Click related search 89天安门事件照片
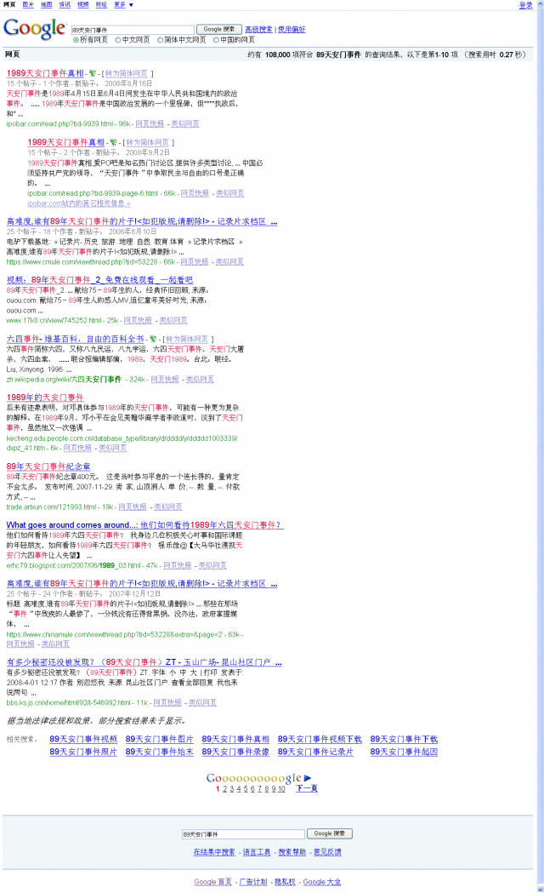The height and width of the screenshot is (893, 544). click(83, 752)
